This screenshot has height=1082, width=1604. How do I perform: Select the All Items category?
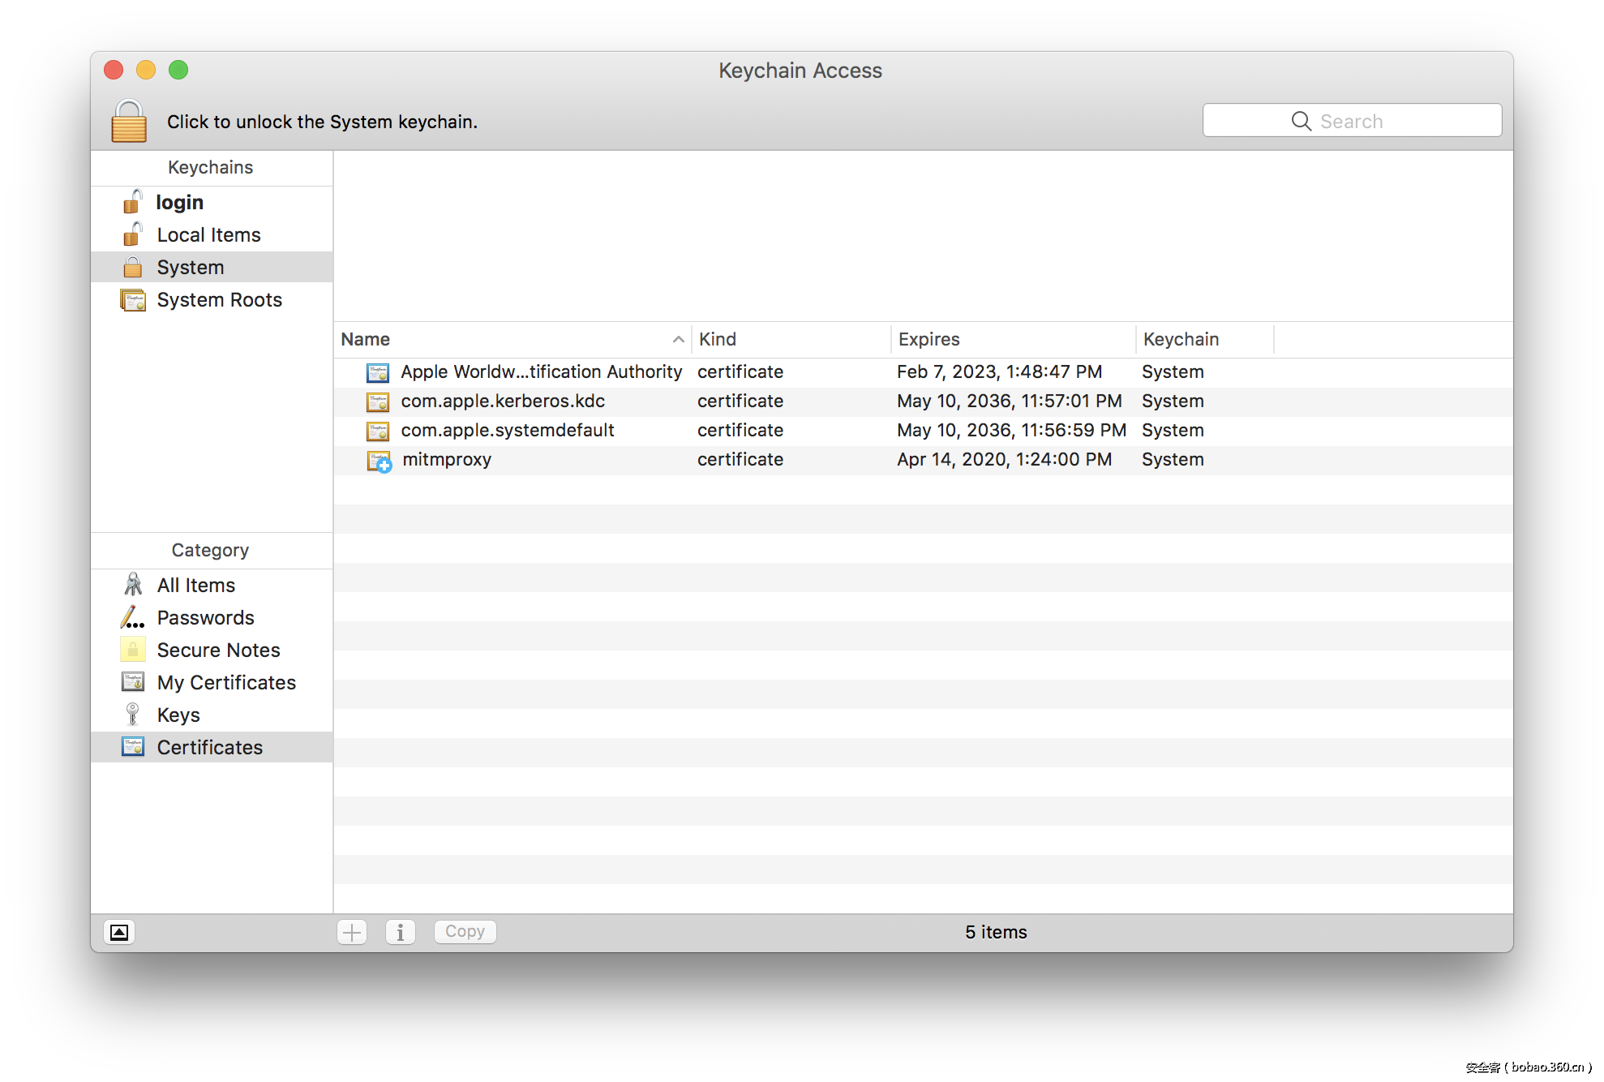(195, 586)
